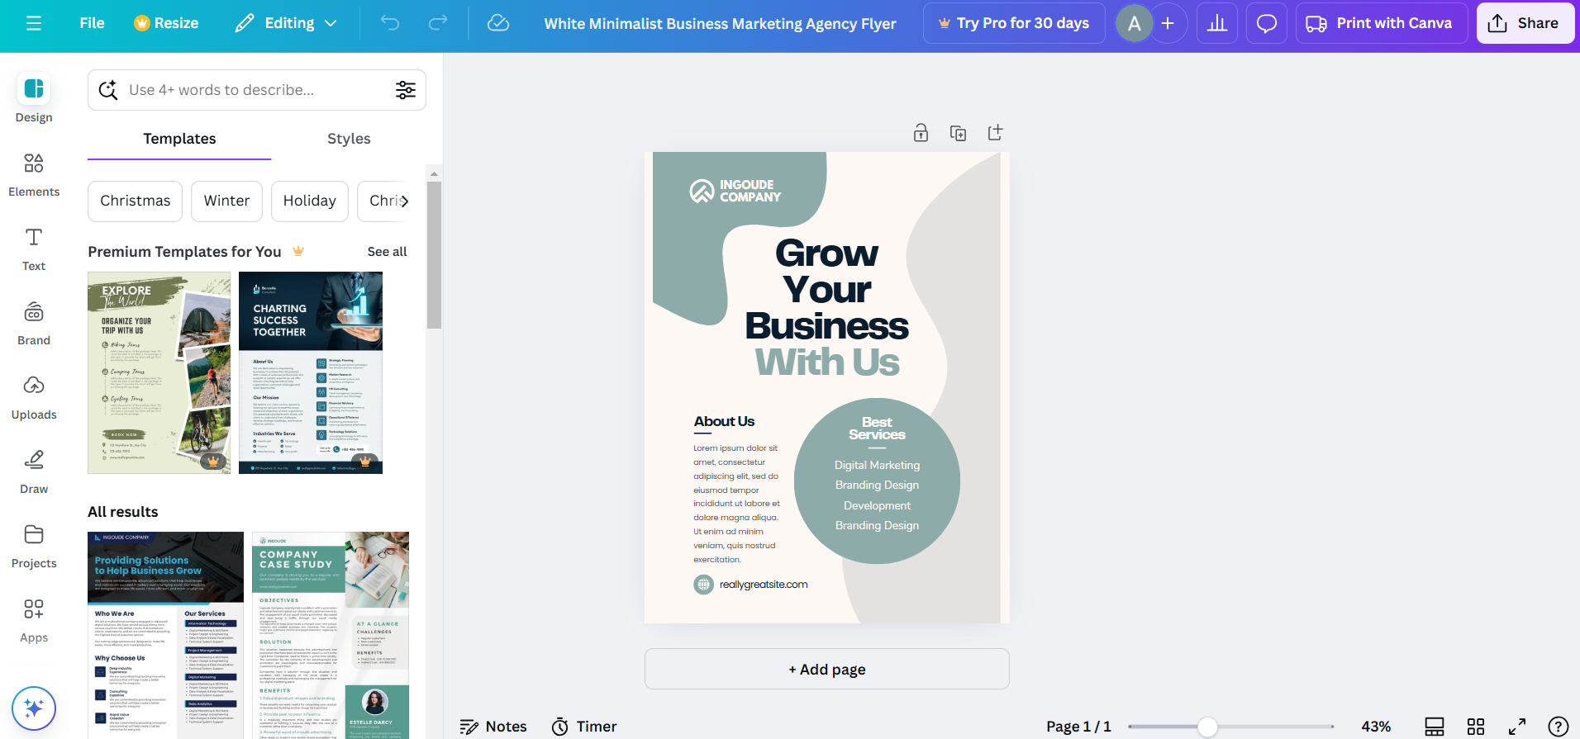Screen dimensions: 1580x739
Task: Switch to grid view of pages
Action: coord(1476,727)
